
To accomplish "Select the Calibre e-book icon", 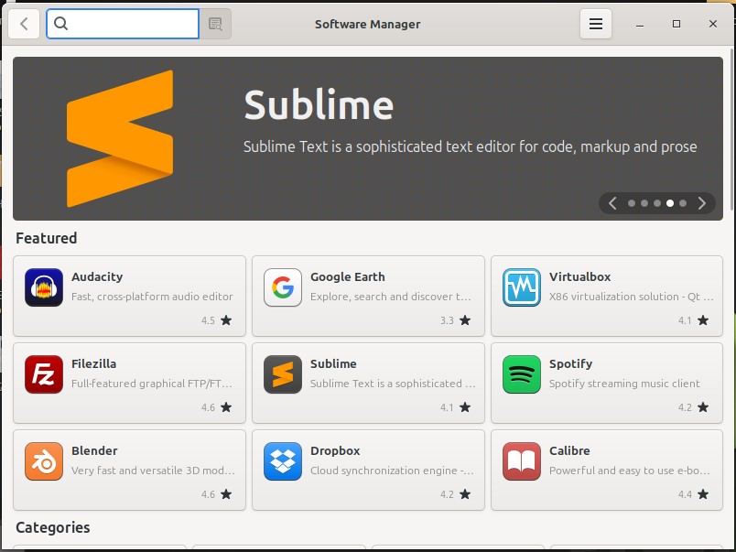I will click(522, 460).
